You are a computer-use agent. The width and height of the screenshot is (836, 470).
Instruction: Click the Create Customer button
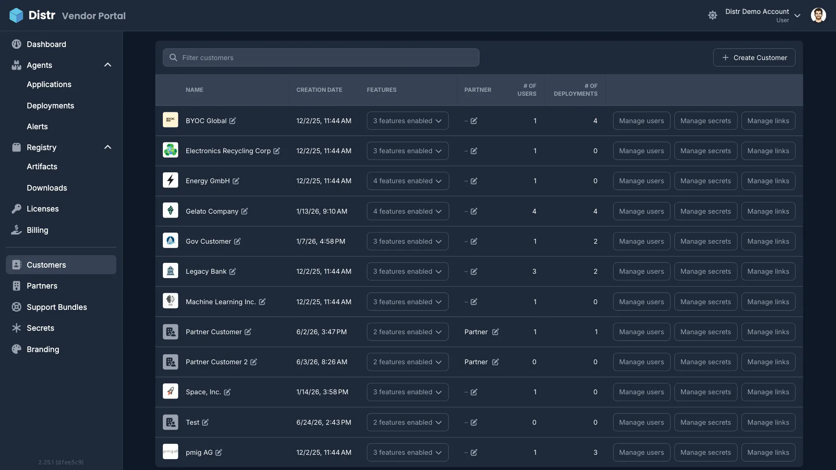754,57
